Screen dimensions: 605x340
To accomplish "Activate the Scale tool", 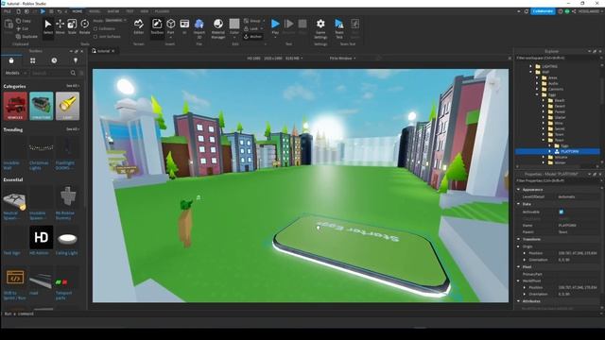I will point(72,26).
